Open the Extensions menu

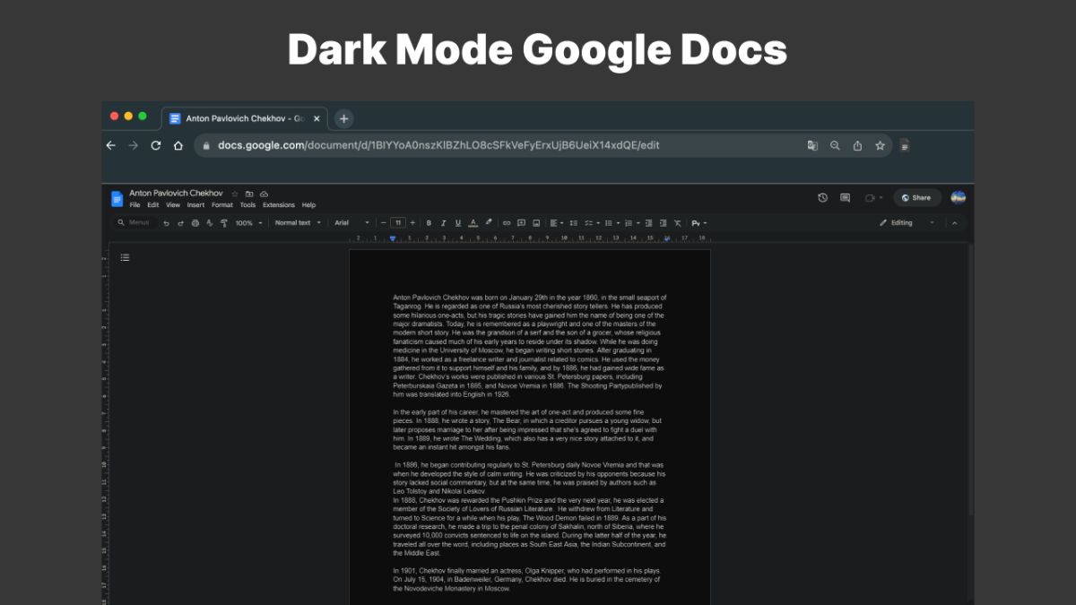(x=278, y=205)
